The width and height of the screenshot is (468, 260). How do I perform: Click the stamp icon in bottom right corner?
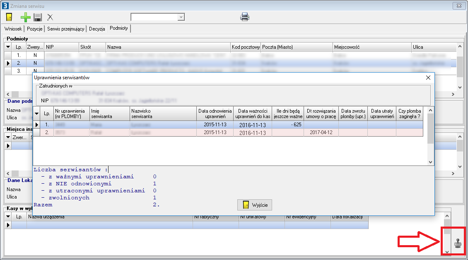click(x=458, y=243)
